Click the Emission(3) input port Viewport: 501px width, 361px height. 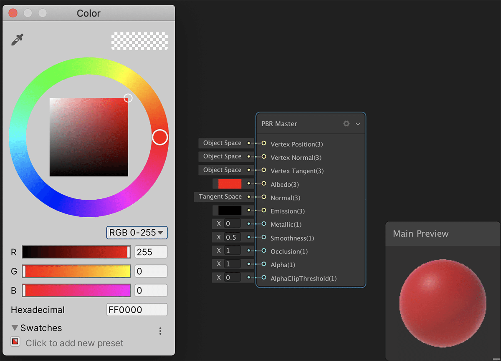point(264,210)
